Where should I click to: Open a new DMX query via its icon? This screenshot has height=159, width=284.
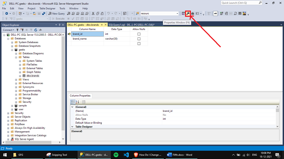pyautogui.click(x=78, y=14)
